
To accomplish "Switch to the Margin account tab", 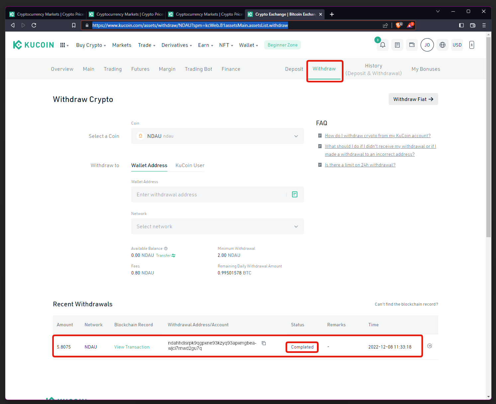I will (167, 69).
